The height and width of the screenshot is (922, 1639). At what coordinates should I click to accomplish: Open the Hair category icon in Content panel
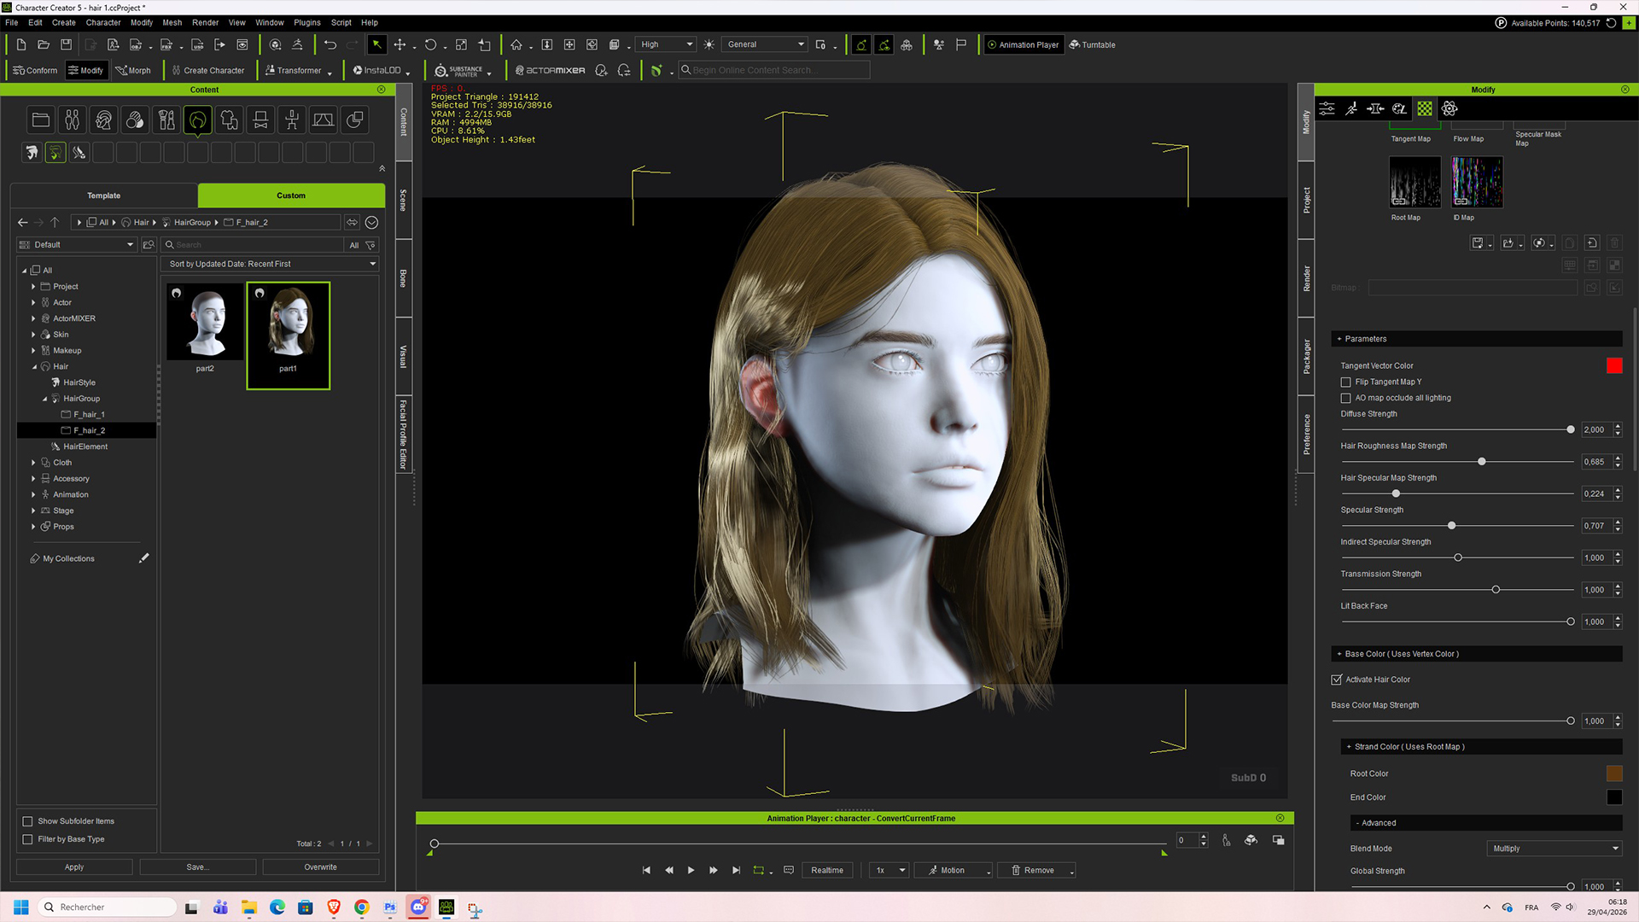197,120
